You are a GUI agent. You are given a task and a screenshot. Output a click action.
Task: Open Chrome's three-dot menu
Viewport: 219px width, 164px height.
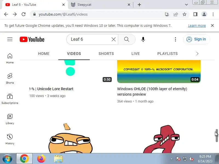[x=213, y=14]
